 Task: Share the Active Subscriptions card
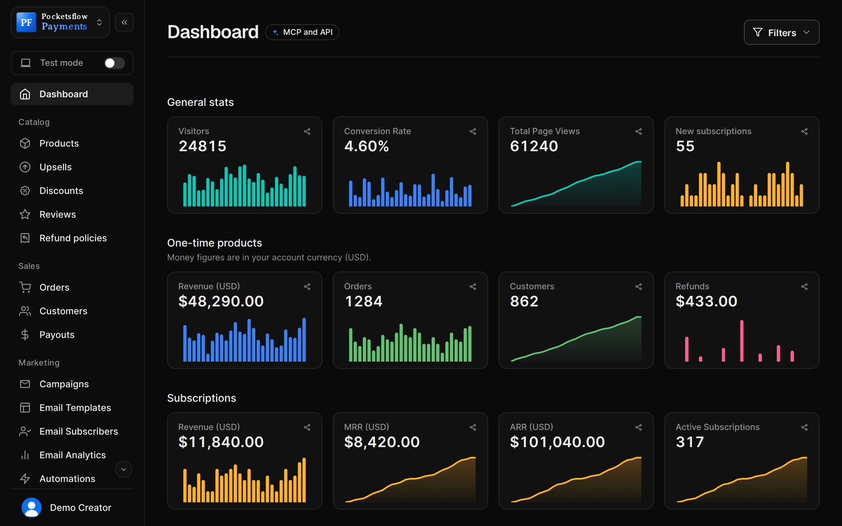[x=804, y=427]
